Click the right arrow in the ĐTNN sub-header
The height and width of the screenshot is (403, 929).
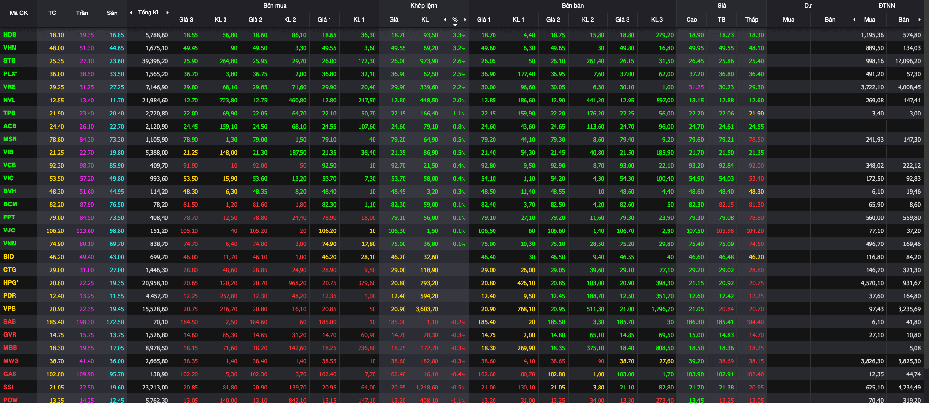[919, 20]
